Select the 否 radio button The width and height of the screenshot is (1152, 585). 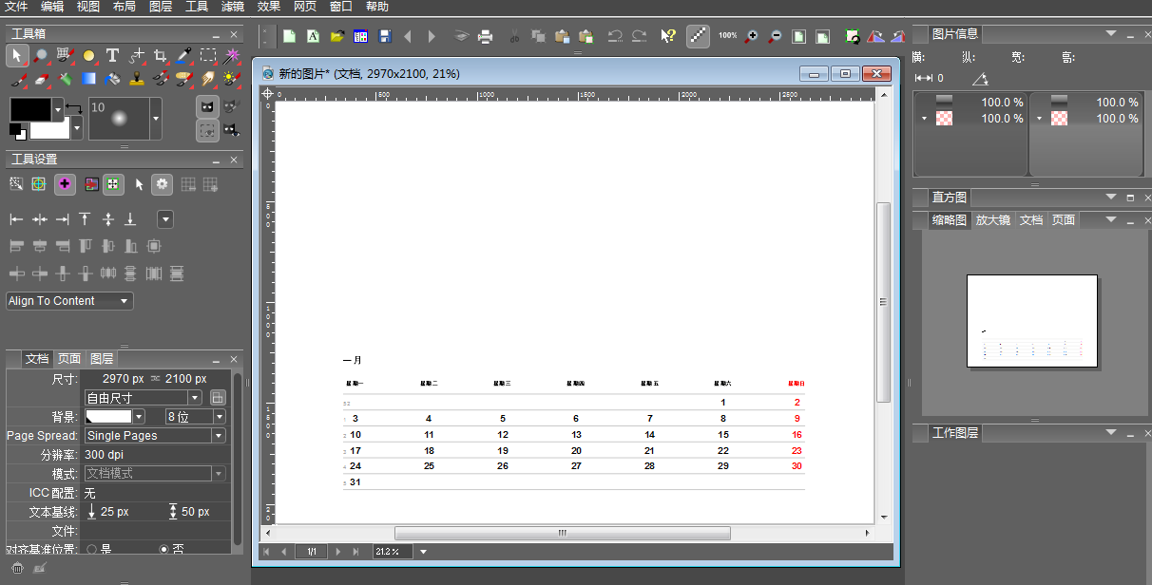pos(163,549)
